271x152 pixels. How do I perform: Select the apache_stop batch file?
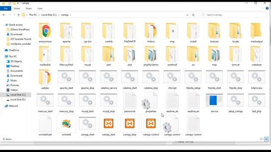pos(88,80)
